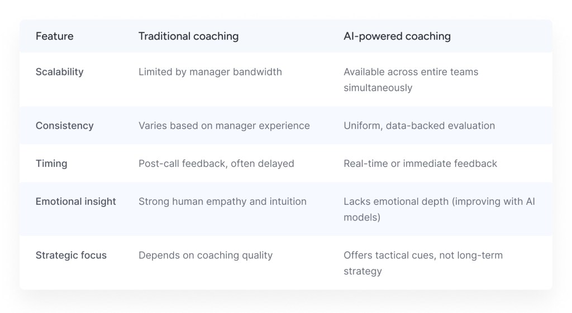Click the word "strategy" in last row
The width and height of the screenshot is (572, 313).
click(363, 271)
